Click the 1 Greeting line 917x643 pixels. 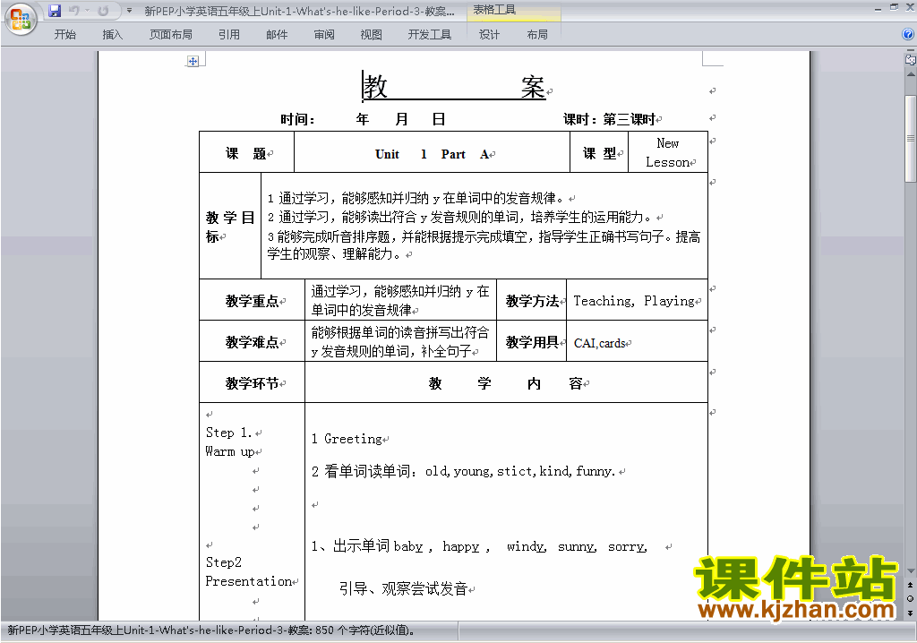[347, 439]
